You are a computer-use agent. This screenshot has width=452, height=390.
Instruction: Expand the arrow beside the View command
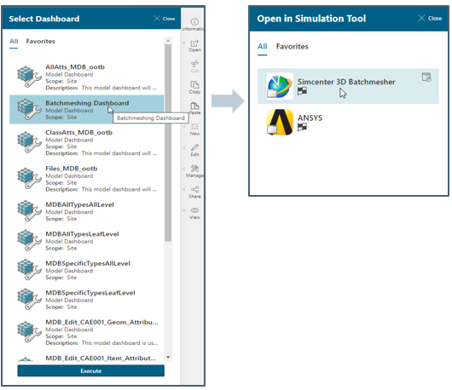point(184,210)
